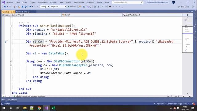Screen dimensions: 197x111
Task: Open the Any CPU platform dropdown
Action: 58,6
